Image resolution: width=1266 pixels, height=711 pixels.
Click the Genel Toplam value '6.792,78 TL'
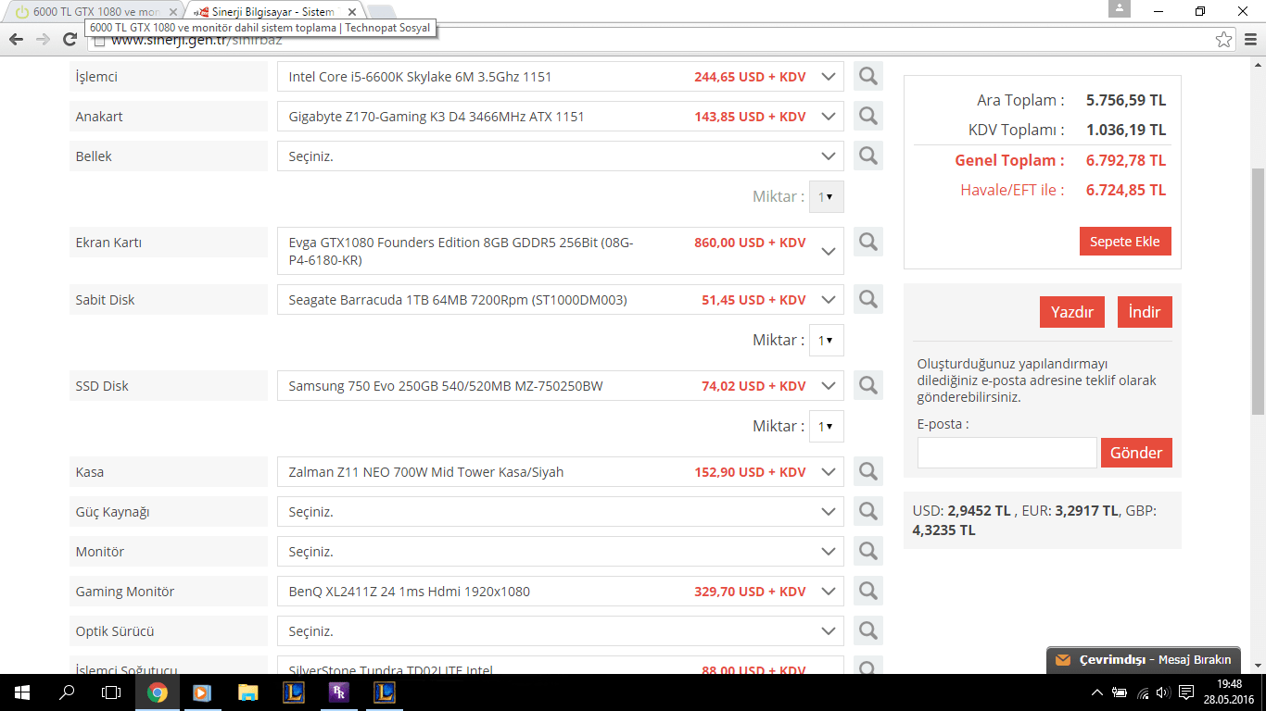pos(1126,160)
